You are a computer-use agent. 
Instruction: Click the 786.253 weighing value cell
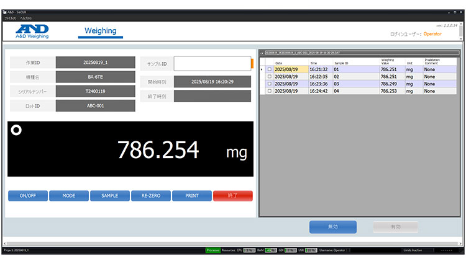click(x=392, y=91)
